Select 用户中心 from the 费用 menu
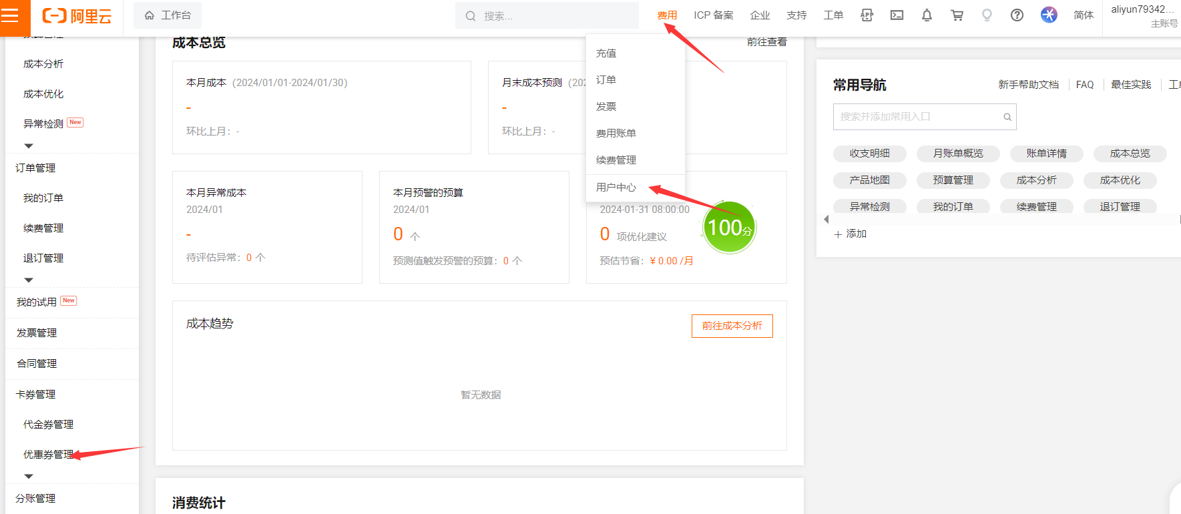Image resolution: width=1181 pixels, height=514 pixels. [x=616, y=188]
